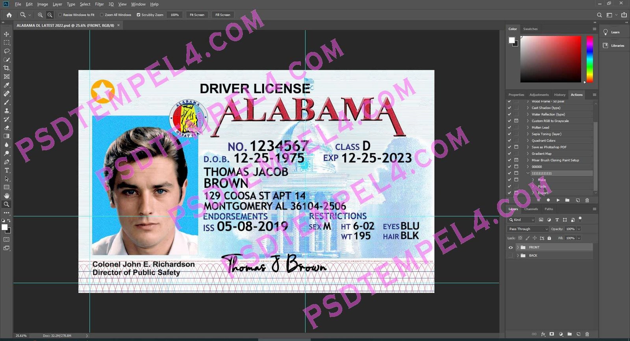This screenshot has width=630, height=341.
Task: Open the Fill slider dropdown arrow
Action: 579,238
